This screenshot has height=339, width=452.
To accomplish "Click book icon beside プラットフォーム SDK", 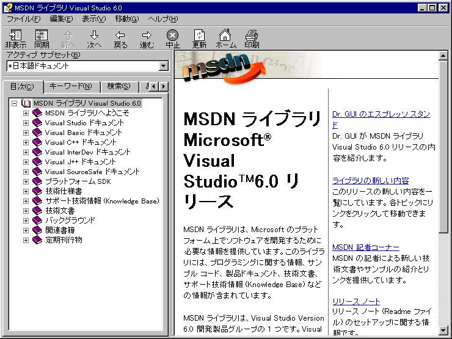I will tap(37, 181).
